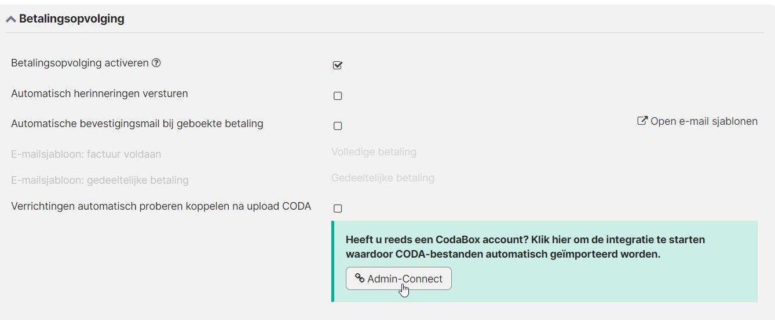This screenshot has width=775, height=320.
Task: Check the koppelen na upload CODA checkbox
Action: 338,209
